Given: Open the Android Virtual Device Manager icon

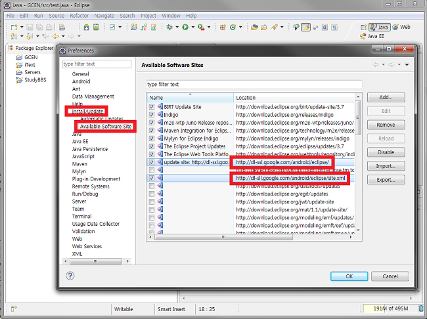Looking at the screenshot, I should coord(96,27).
